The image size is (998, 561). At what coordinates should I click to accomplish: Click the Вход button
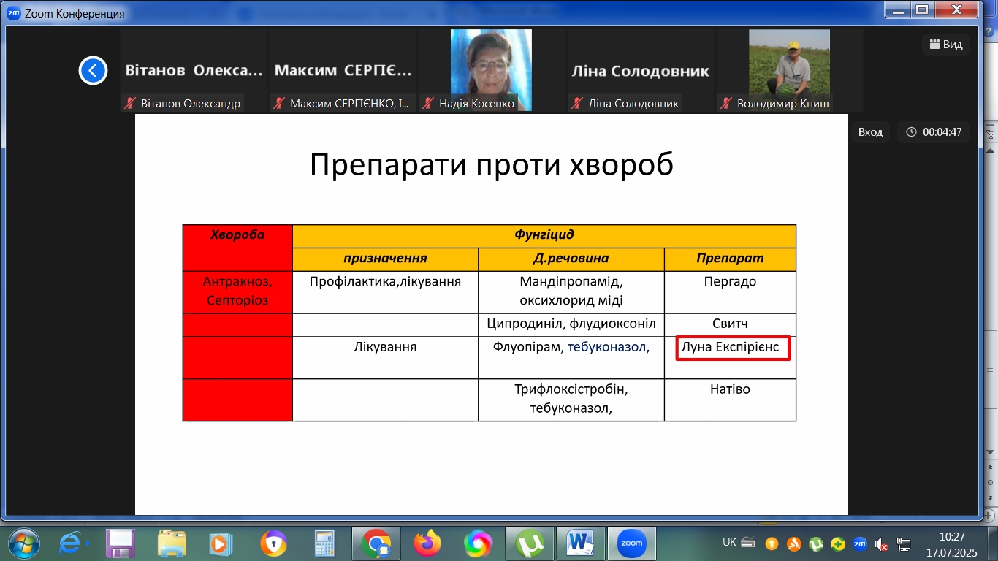[870, 132]
